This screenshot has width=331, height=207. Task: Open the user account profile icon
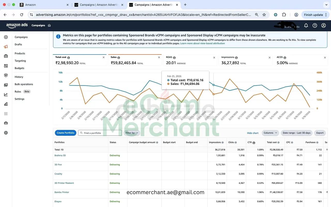point(324,25)
